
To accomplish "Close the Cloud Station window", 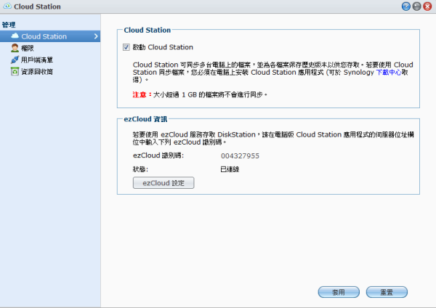I will tap(427, 7).
